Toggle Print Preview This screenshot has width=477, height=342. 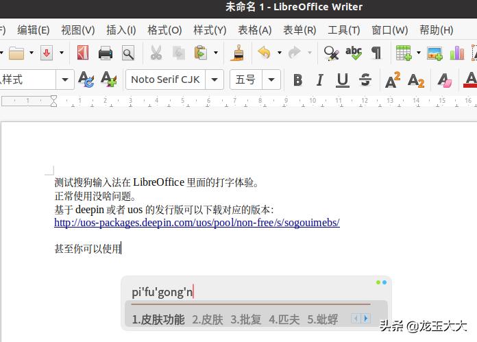click(128, 53)
